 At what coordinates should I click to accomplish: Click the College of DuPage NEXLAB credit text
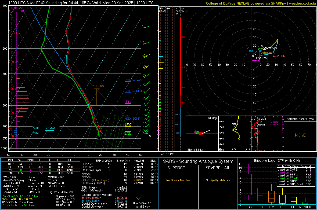[261, 3]
